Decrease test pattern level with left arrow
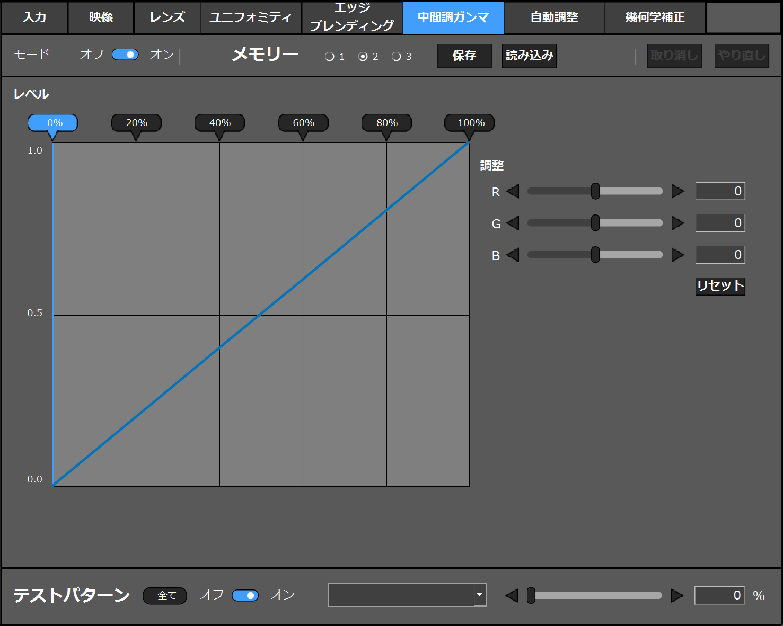Image resolution: width=783 pixels, height=626 pixels. [512, 595]
